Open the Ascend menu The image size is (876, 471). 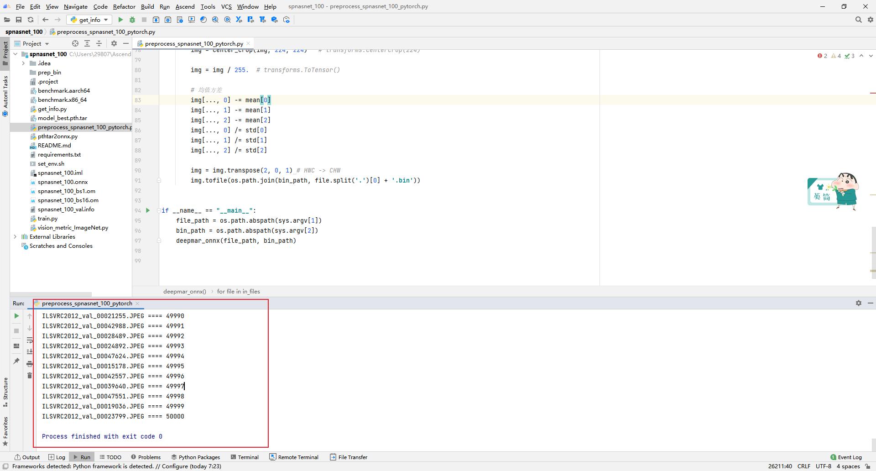185,6
